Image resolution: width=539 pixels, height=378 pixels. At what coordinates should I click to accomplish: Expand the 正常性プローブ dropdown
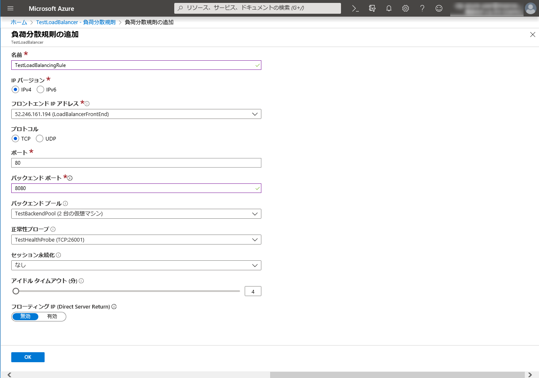click(136, 240)
